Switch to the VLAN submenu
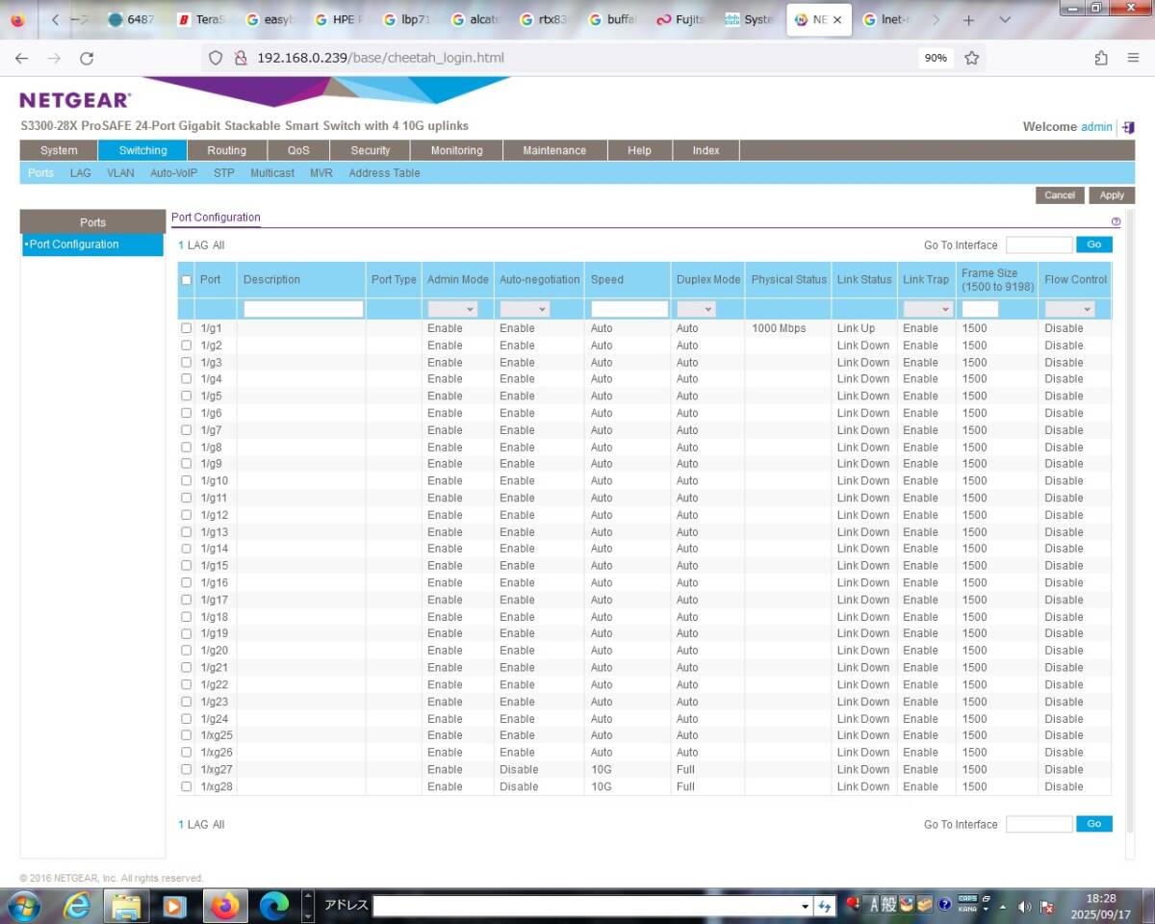This screenshot has width=1155, height=924. [120, 173]
